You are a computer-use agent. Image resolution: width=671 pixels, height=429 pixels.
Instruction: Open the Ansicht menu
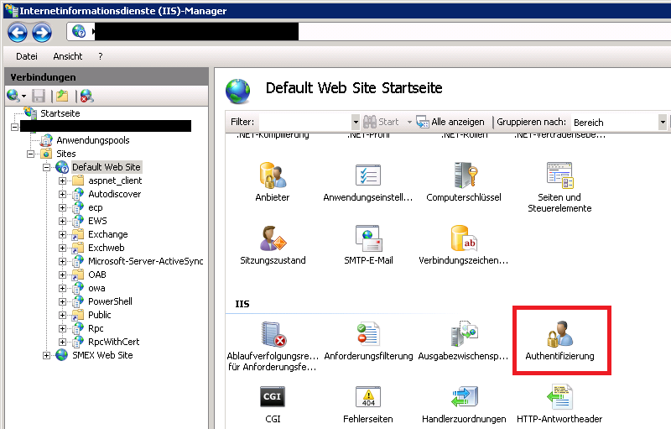(67, 56)
